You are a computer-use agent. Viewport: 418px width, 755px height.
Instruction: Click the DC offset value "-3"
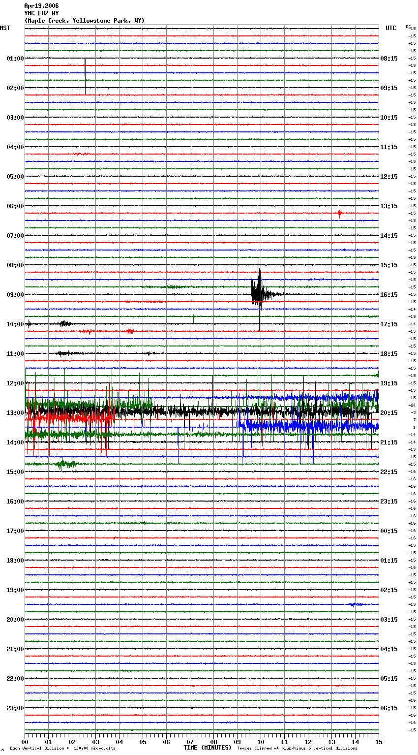pos(413,412)
